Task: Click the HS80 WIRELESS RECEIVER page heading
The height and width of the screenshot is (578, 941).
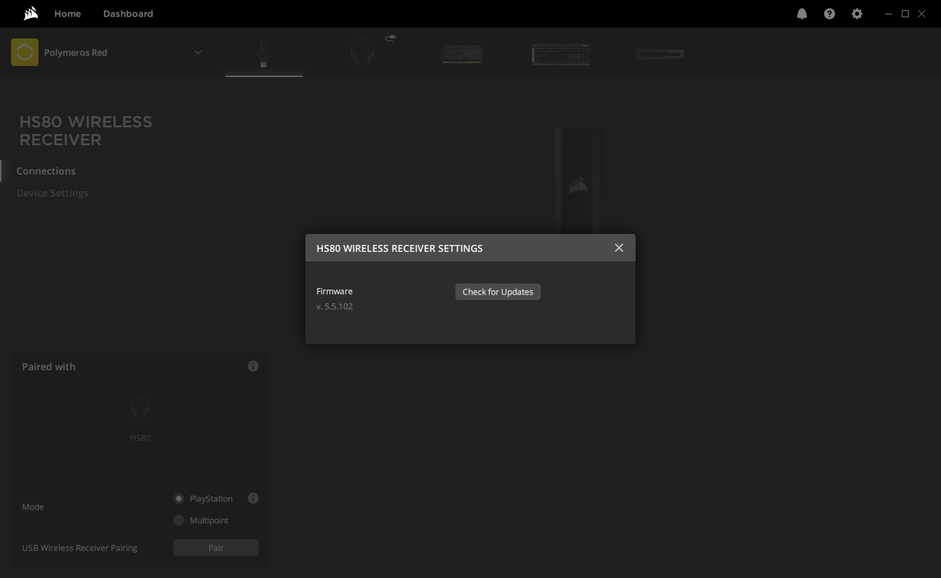Action: point(86,131)
